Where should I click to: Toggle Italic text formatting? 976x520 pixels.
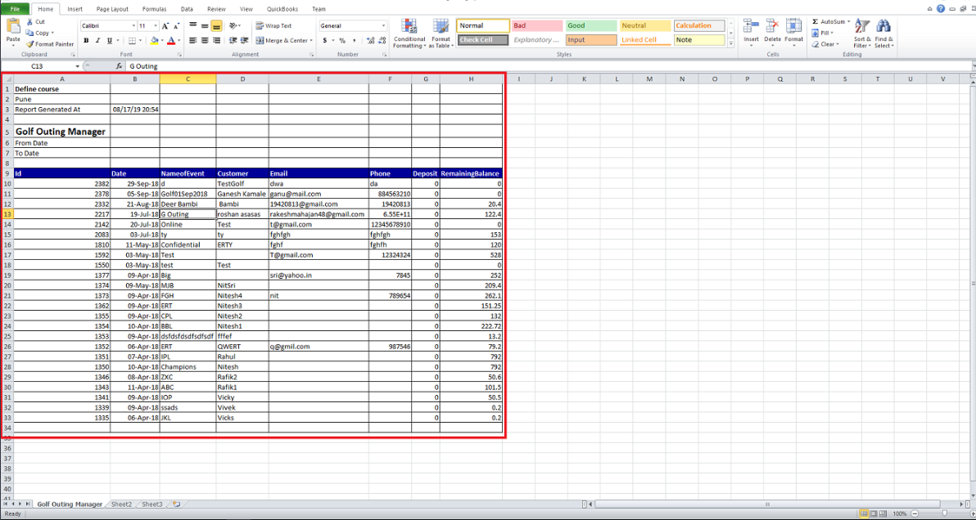[97, 40]
